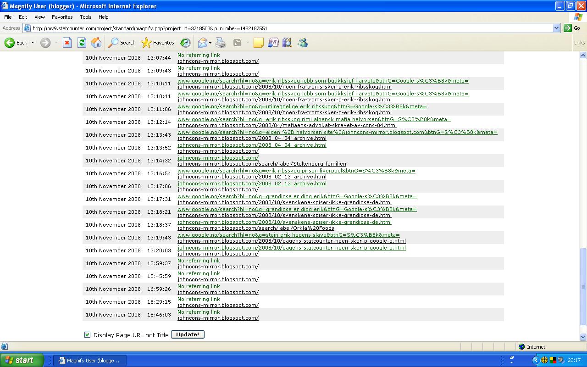Open the View menu

pyautogui.click(x=39, y=17)
